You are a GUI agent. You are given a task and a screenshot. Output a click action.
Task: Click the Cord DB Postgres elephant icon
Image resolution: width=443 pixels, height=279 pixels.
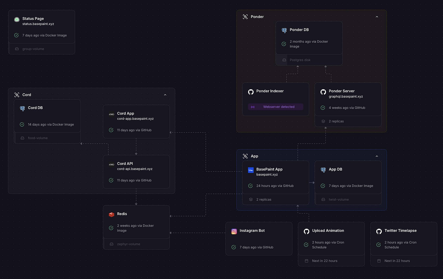pos(22,108)
